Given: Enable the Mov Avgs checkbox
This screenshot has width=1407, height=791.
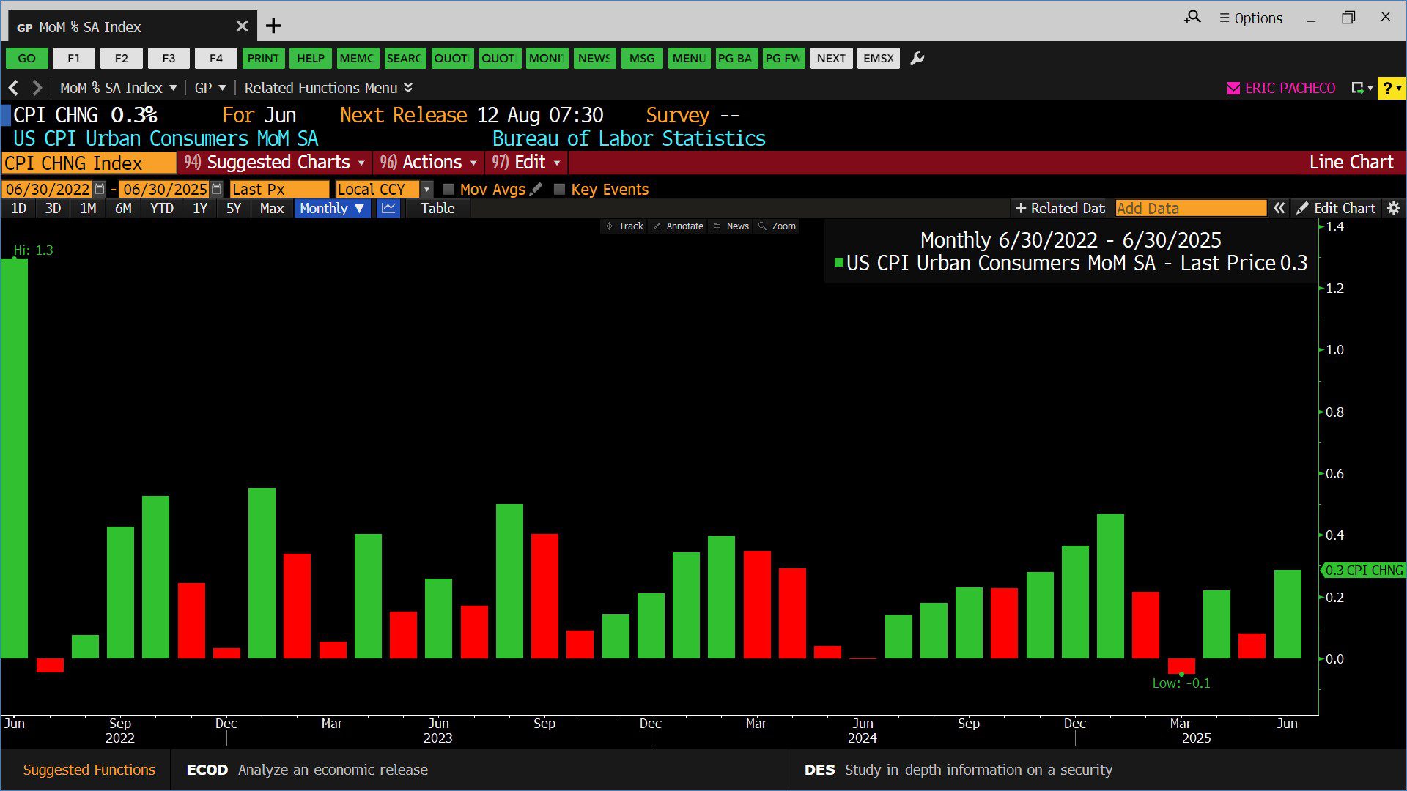Looking at the screenshot, I should pyautogui.click(x=448, y=189).
